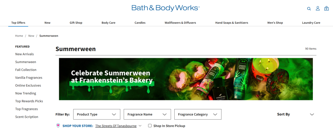Open the search magnifier icon
The width and height of the screenshot is (333, 131).
coord(309,9)
